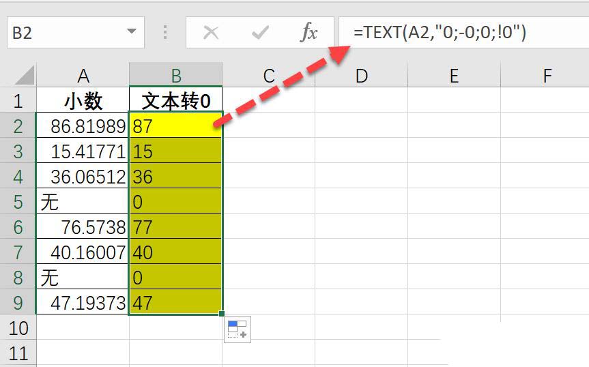Click inside the Name Box showing B2
This screenshot has height=367, width=589.
[65, 32]
